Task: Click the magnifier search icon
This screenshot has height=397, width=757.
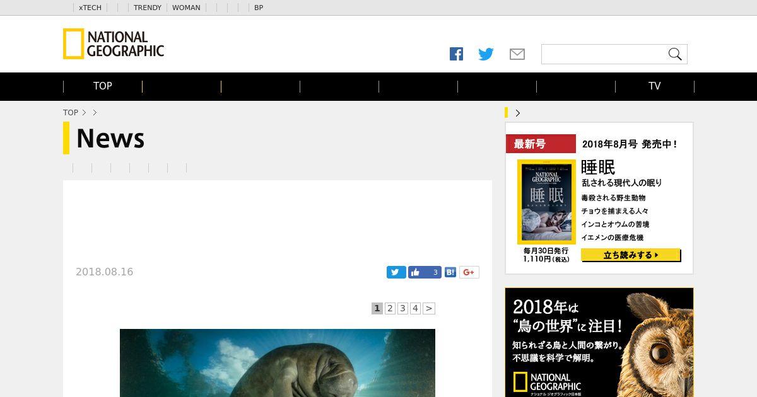Action: click(x=675, y=54)
